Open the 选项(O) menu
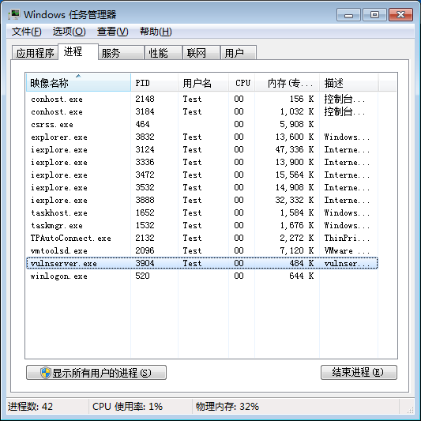Viewport: 421px width, 421px height. pos(69,32)
